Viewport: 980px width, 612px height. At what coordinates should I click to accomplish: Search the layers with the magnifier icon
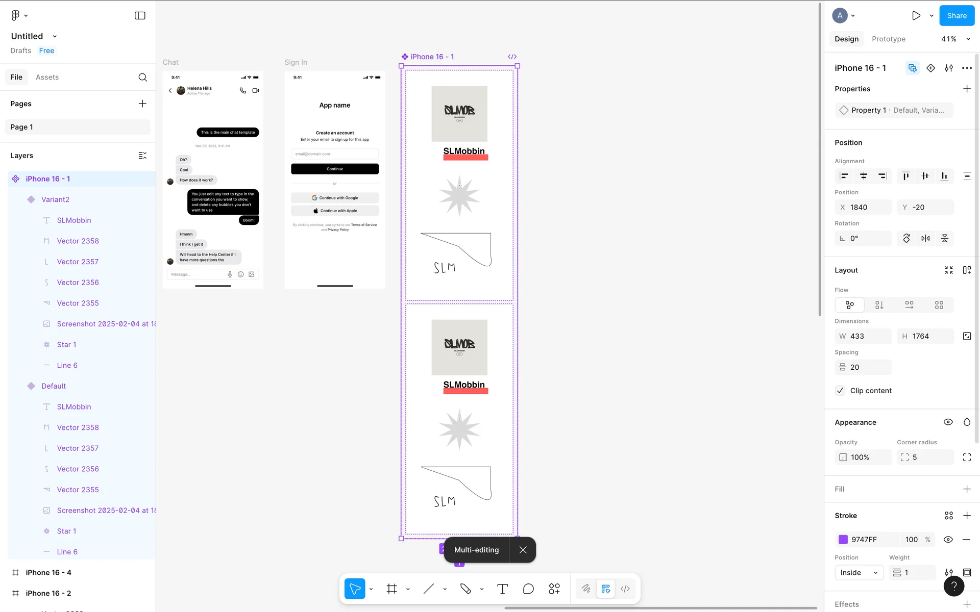point(143,77)
